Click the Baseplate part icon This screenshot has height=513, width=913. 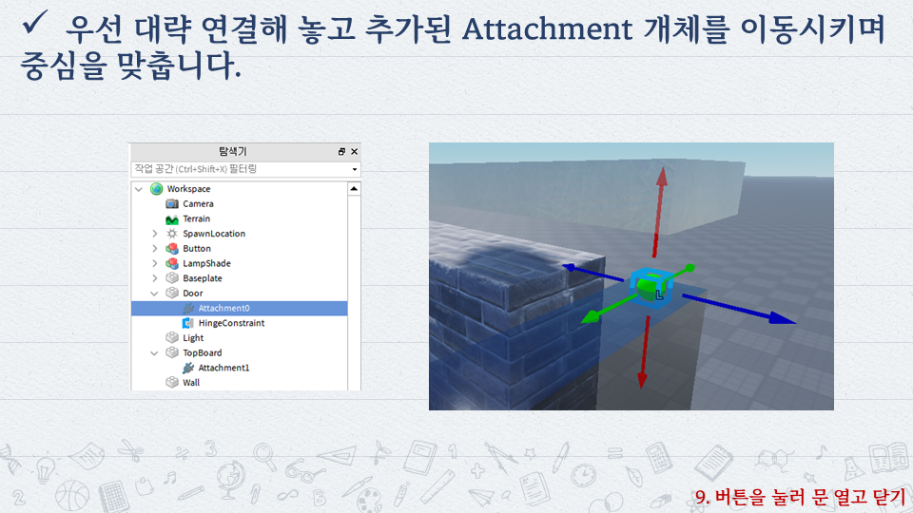[172, 278]
